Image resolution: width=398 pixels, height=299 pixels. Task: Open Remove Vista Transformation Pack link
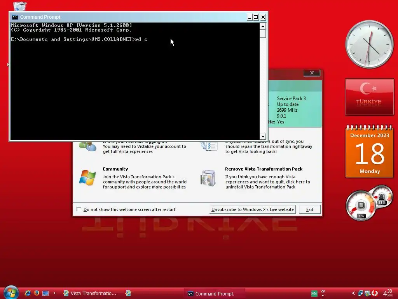[264, 169]
